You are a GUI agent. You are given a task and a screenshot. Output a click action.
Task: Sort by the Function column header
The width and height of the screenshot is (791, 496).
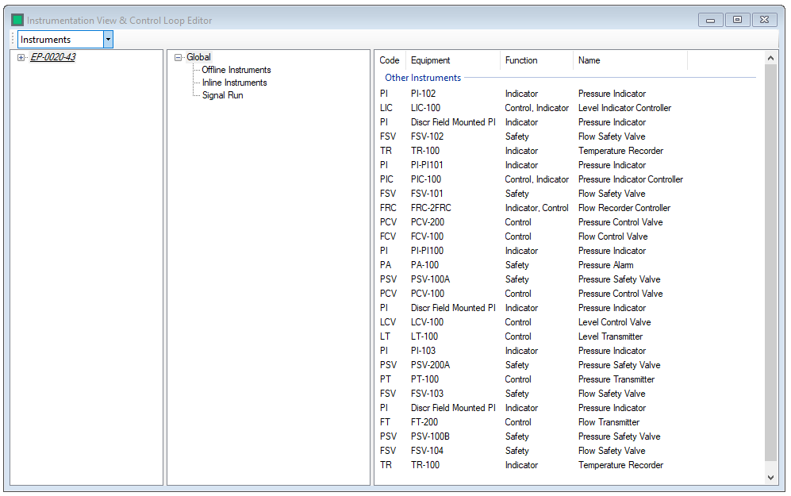tap(521, 60)
